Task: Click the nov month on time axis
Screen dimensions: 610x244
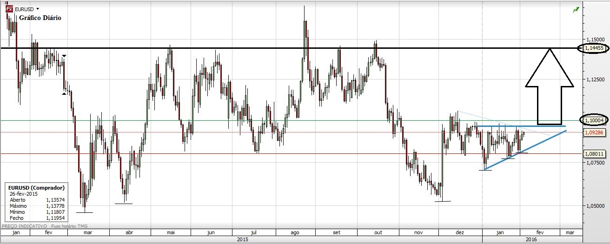Action: [418, 232]
